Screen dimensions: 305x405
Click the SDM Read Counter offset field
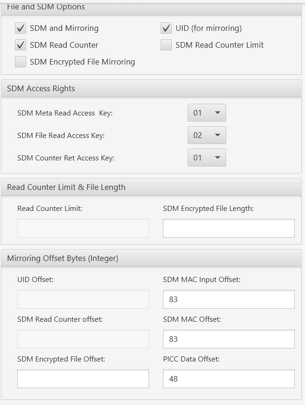coord(83,339)
